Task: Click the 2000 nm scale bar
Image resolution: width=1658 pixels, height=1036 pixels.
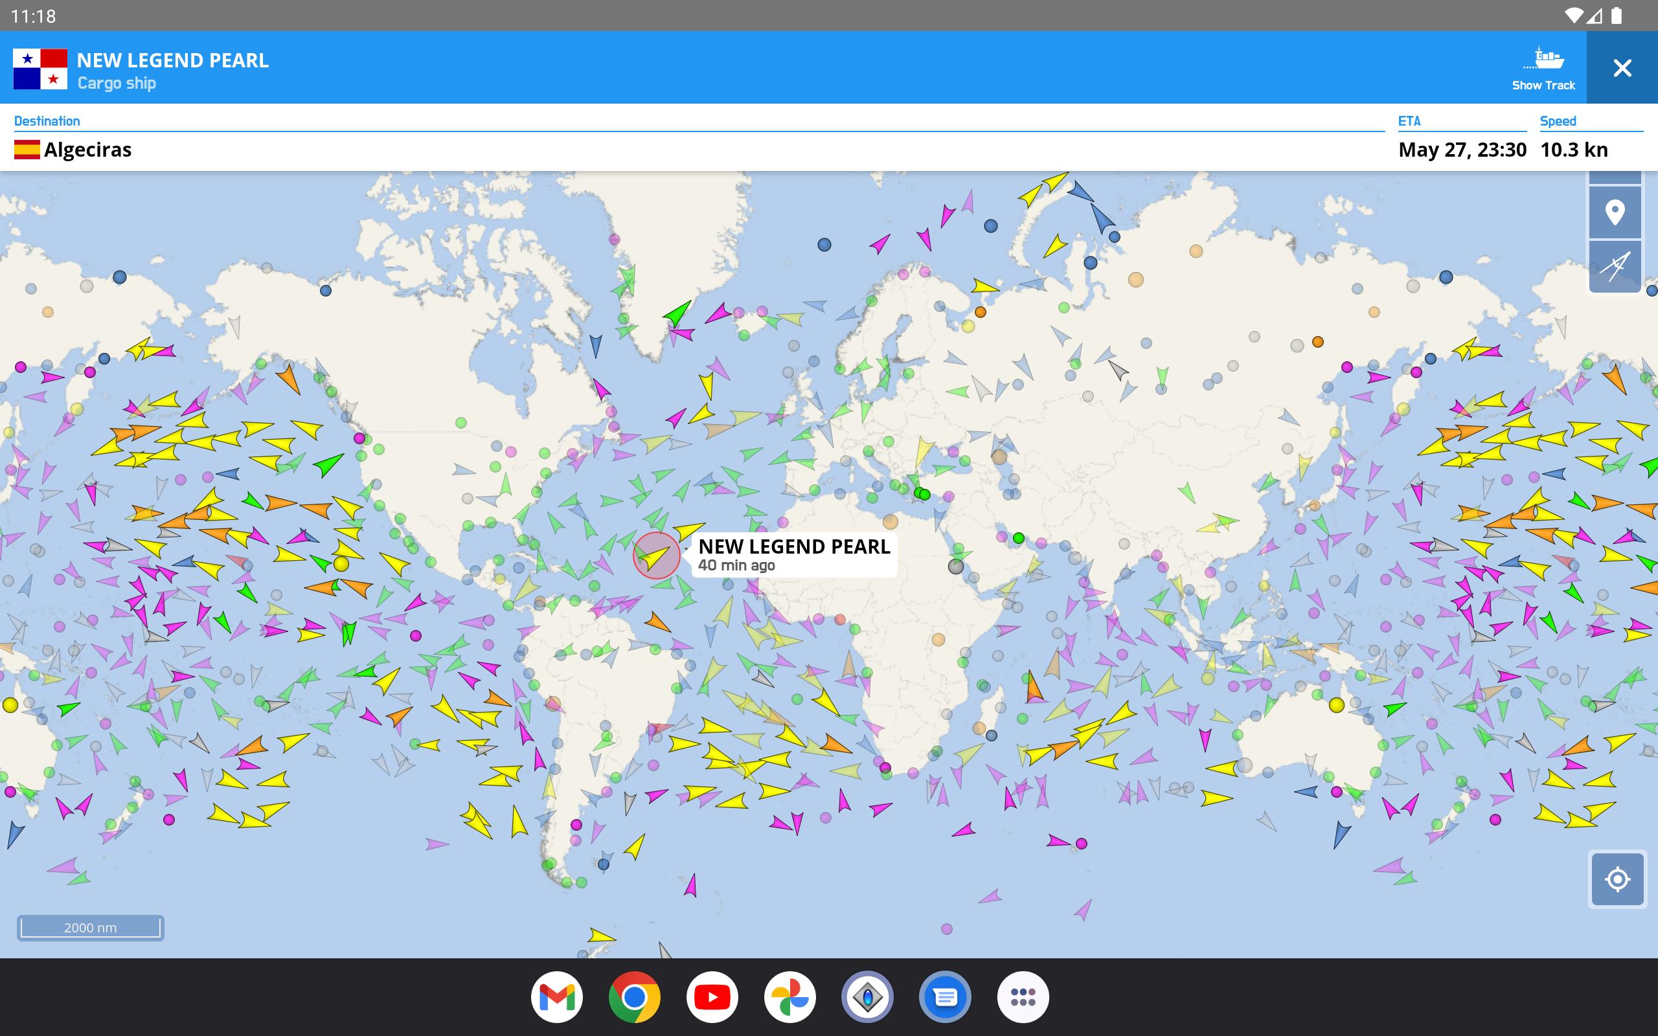Action: click(91, 928)
